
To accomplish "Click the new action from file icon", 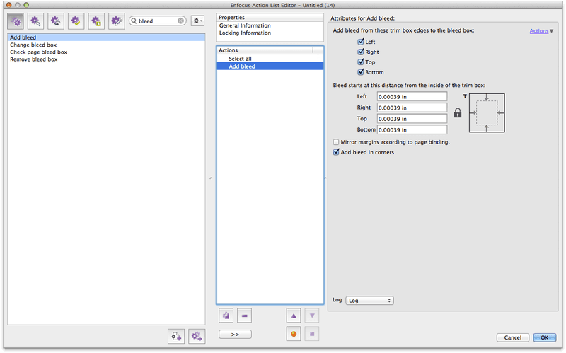I will tap(176, 337).
